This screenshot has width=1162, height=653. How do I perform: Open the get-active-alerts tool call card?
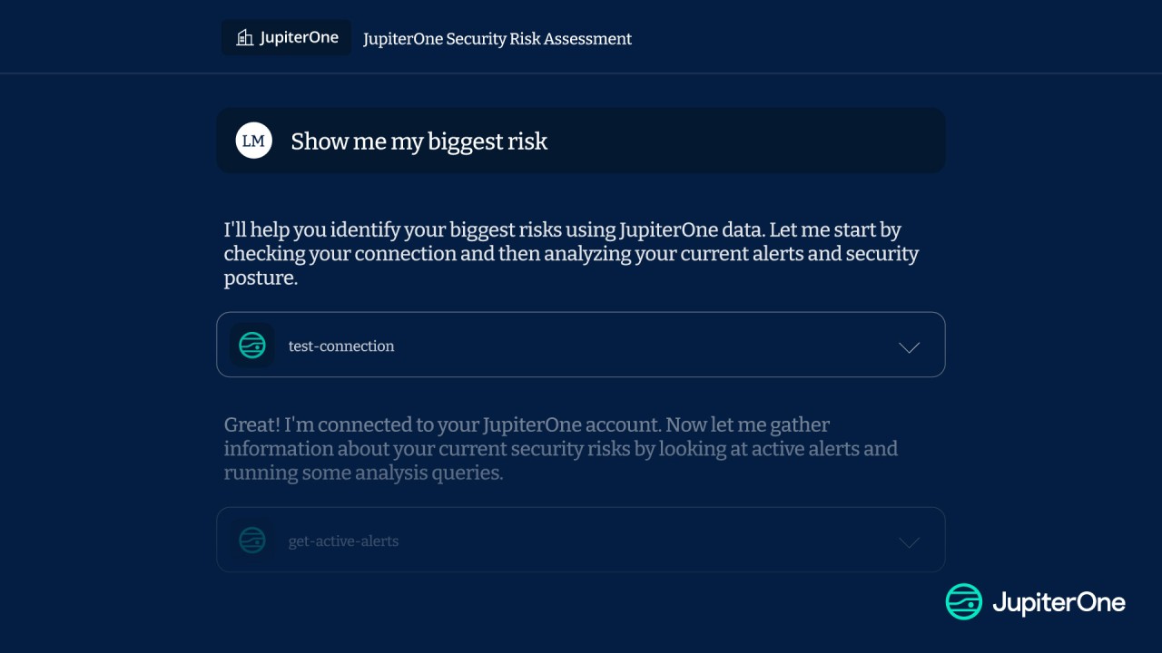581,540
